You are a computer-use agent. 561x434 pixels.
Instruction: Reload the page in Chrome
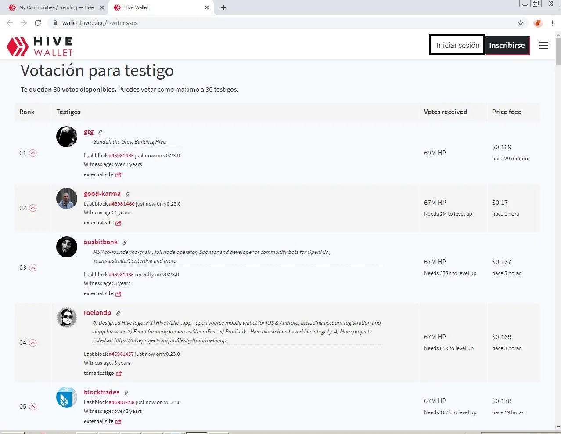click(38, 23)
